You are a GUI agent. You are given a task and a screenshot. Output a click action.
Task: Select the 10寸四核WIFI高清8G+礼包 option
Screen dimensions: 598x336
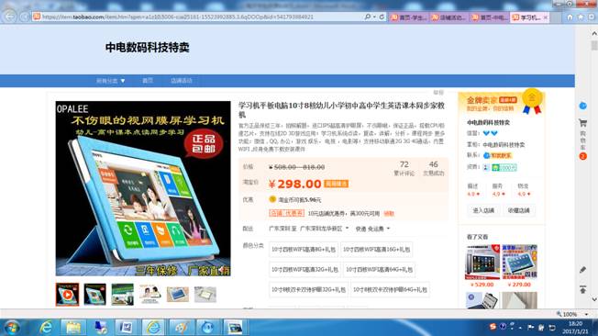tap(304, 250)
